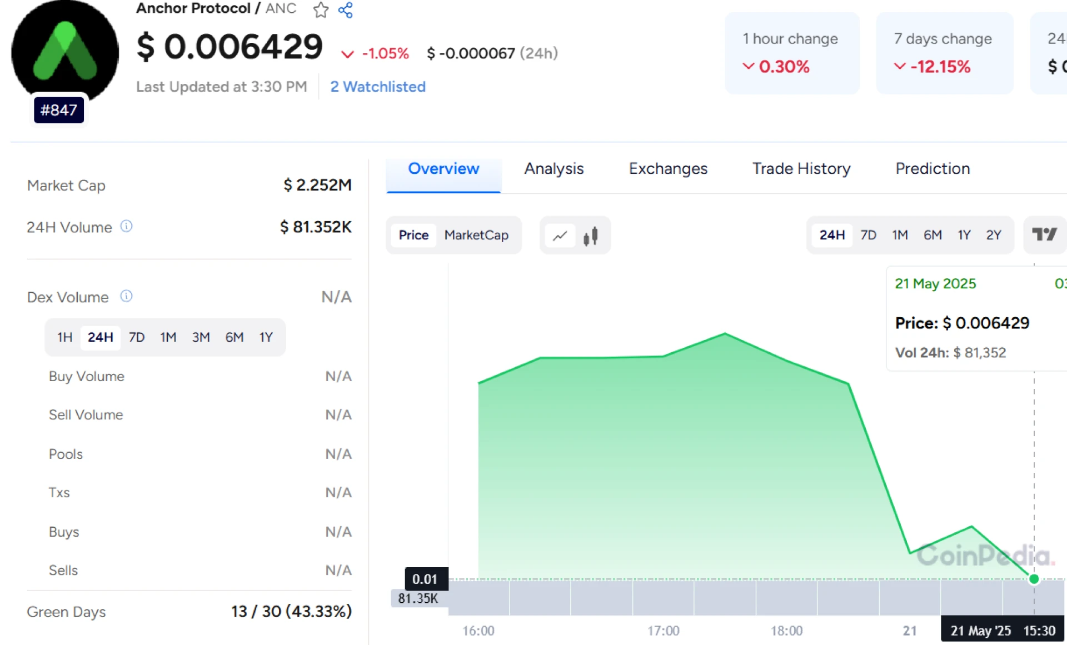
Task: Choose the 3M Dex Volume period
Action: point(201,337)
